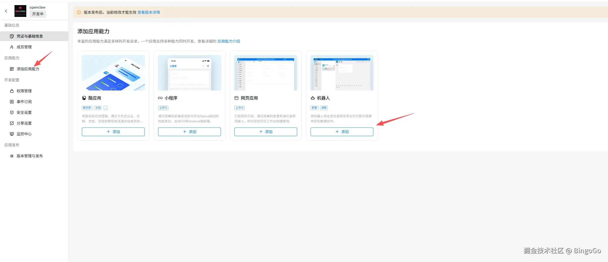
Task: Open 添加应用能力 via its grid icon
Action: click(x=11, y=69)
